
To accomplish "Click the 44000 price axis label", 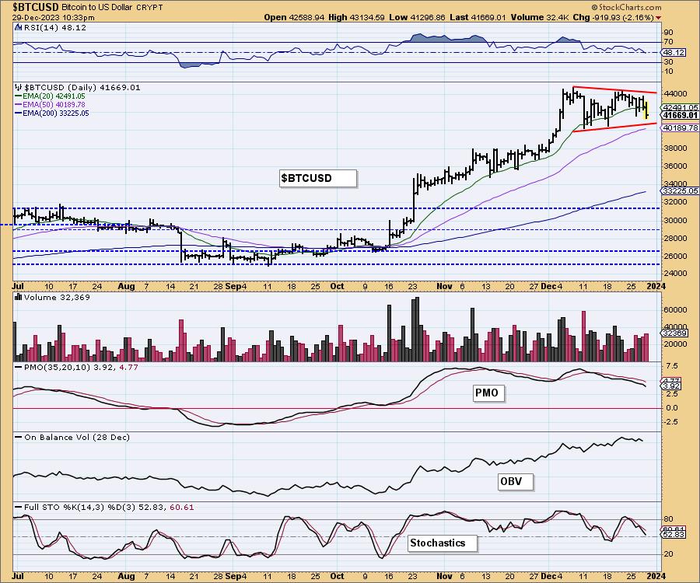I will click(x=675, y=94).
